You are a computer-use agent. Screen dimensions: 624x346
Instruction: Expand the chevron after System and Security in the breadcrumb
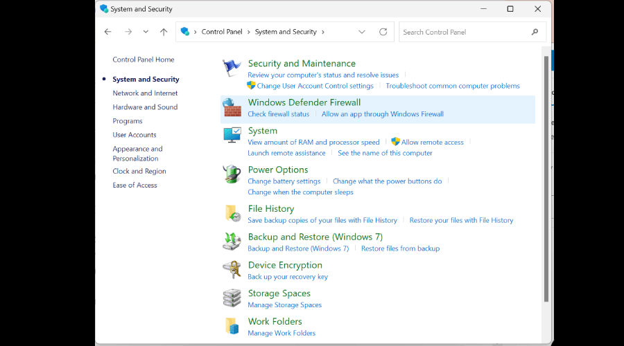tap(322, 32)
